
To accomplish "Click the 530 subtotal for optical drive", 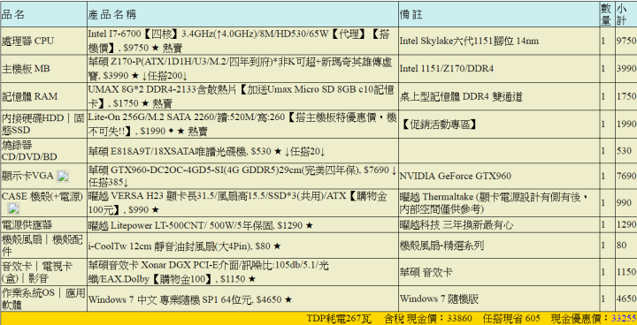I will 624,151.
